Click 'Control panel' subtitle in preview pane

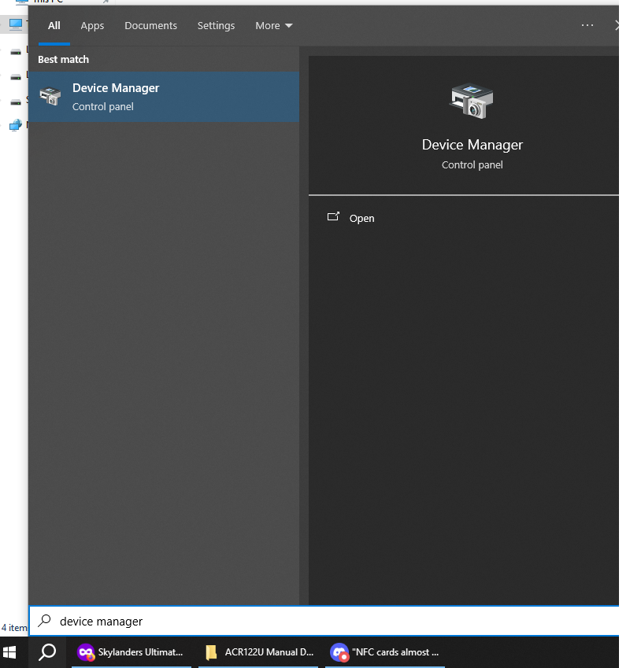pos(472,165)
